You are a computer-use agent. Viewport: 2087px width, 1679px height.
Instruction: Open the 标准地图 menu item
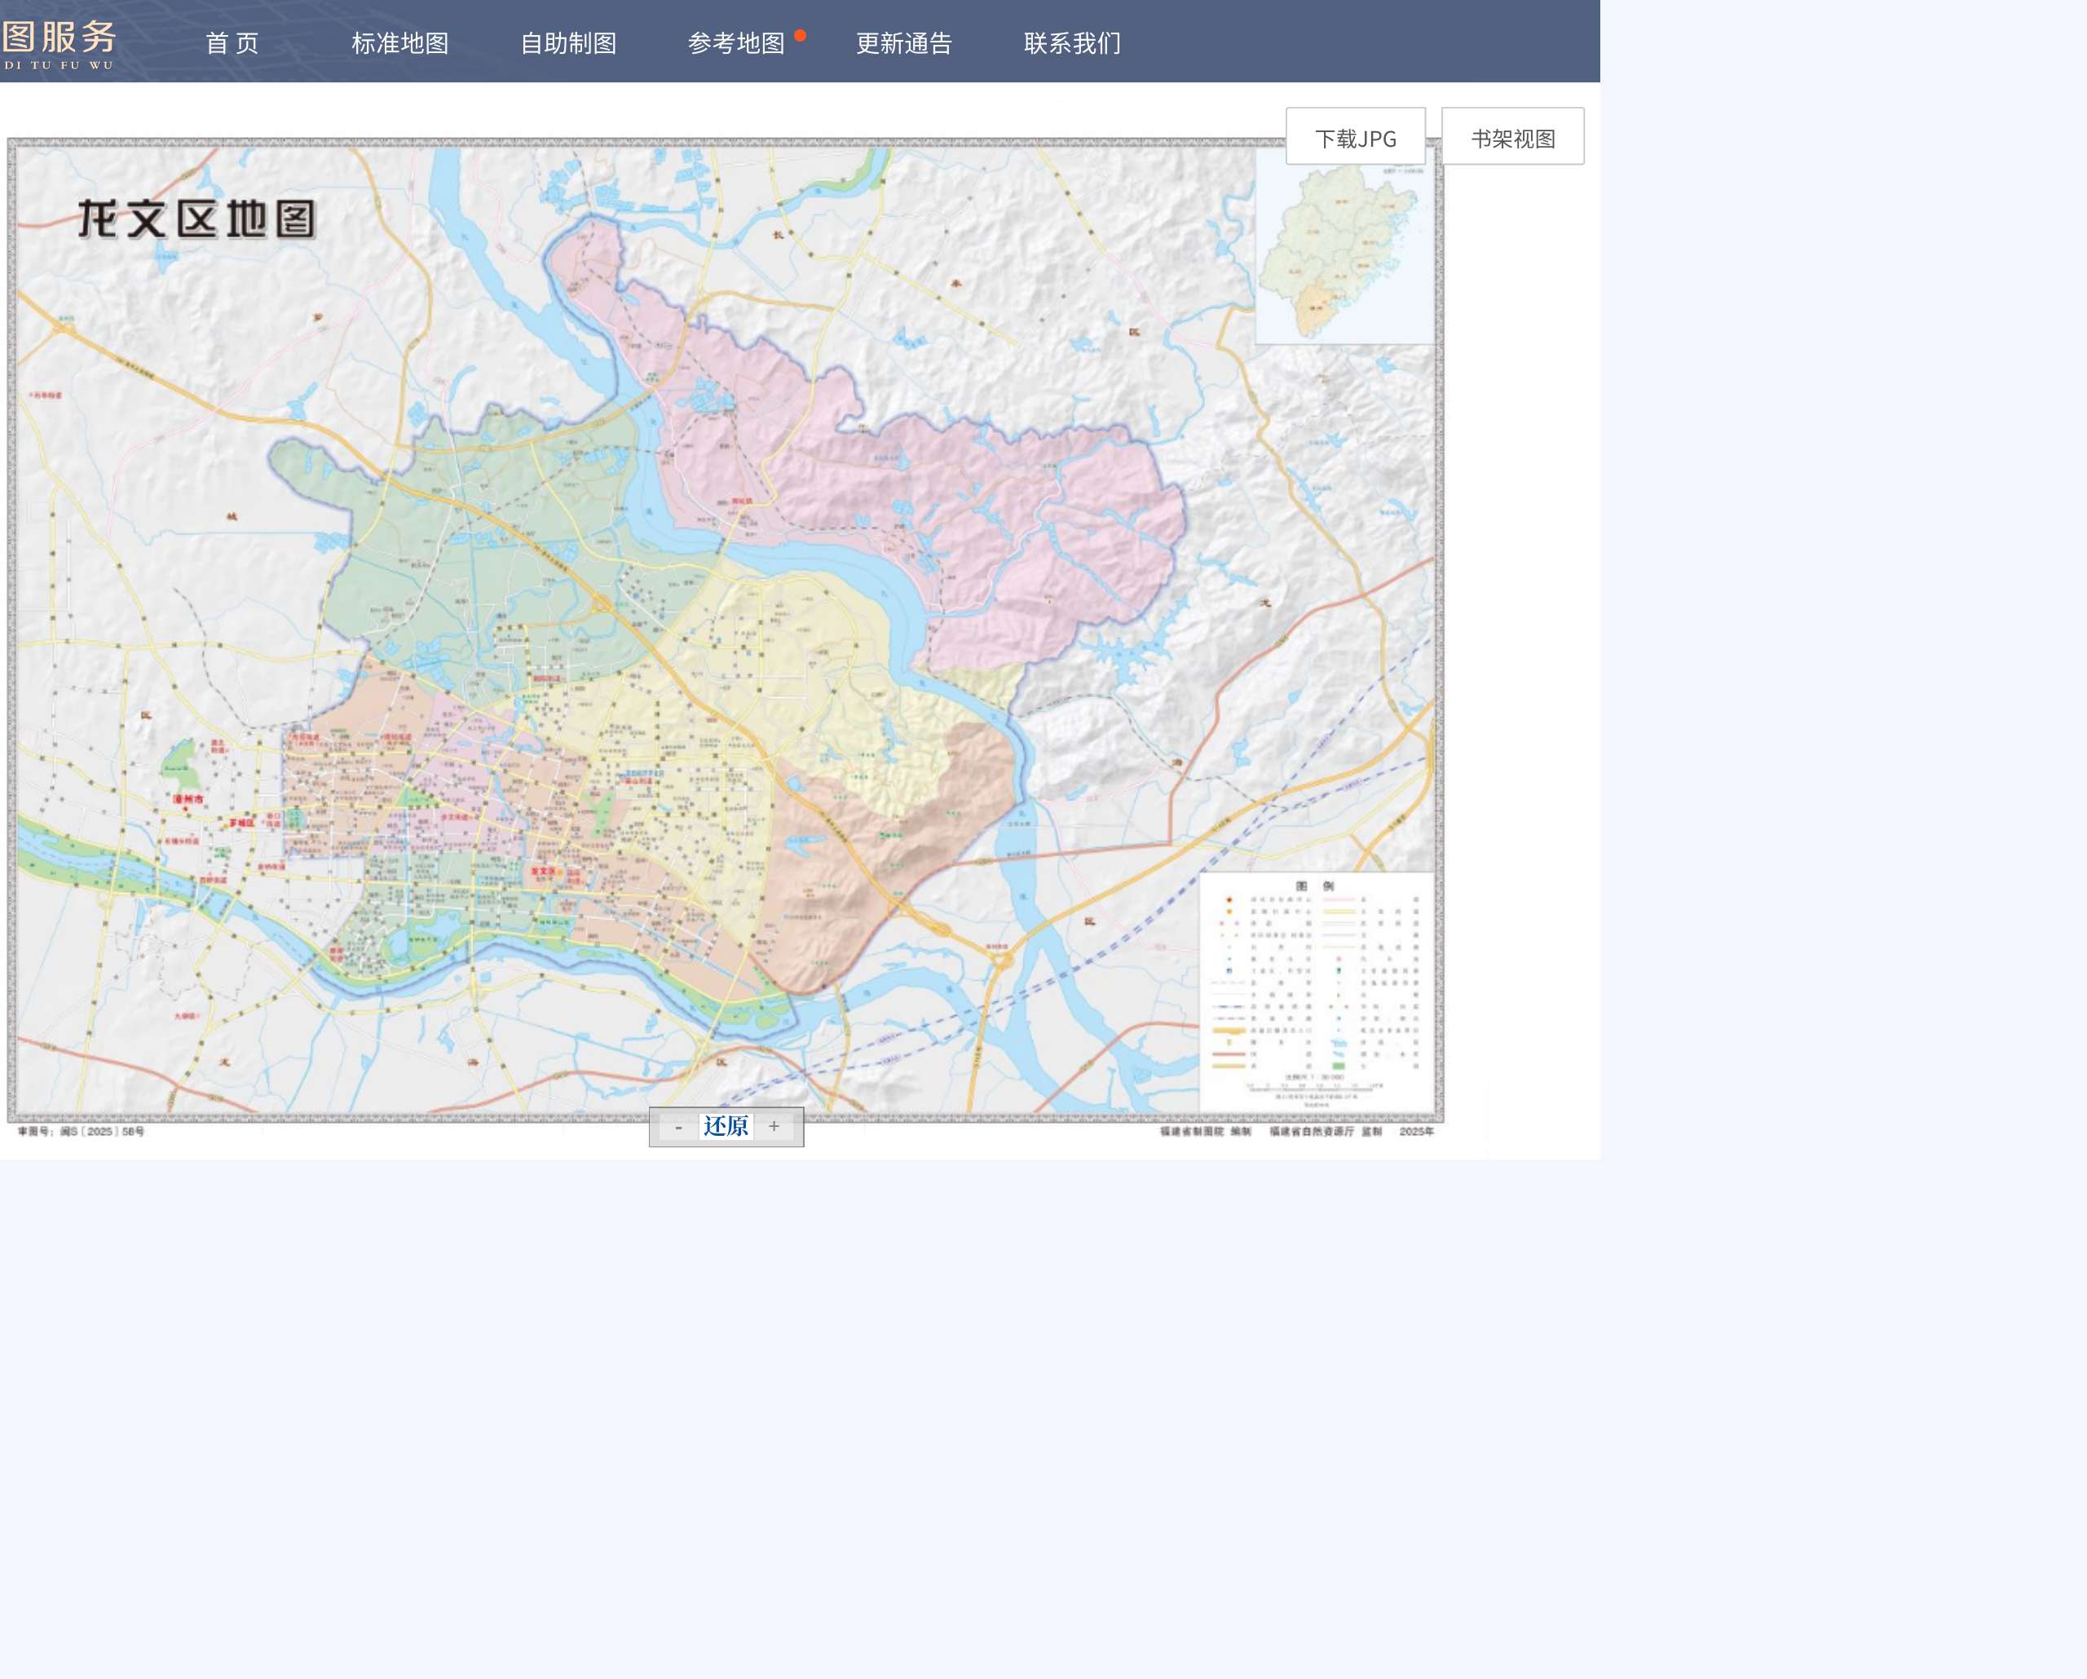[x=399, y=43]
